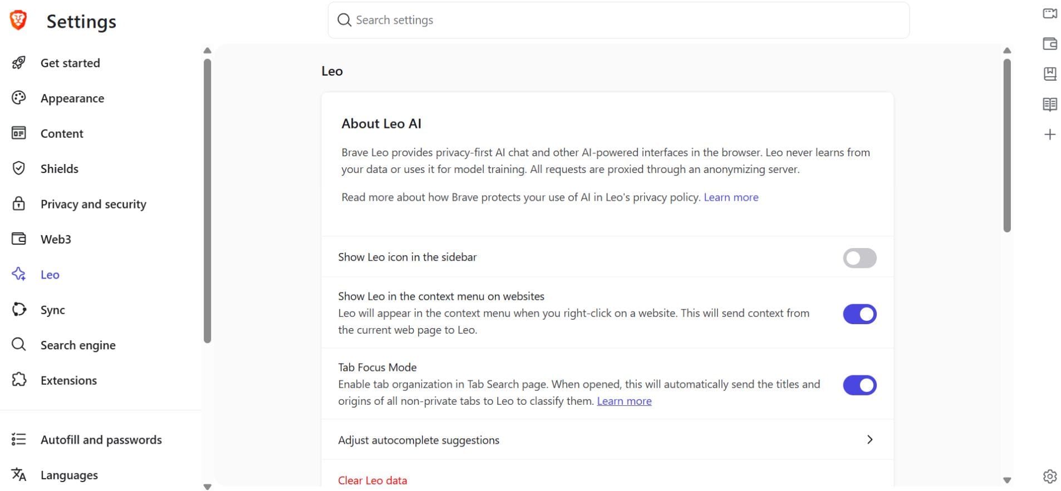1061x491 pixels.
Task: Add a new item to the sidebar
Action: [x=1049, y=134]
